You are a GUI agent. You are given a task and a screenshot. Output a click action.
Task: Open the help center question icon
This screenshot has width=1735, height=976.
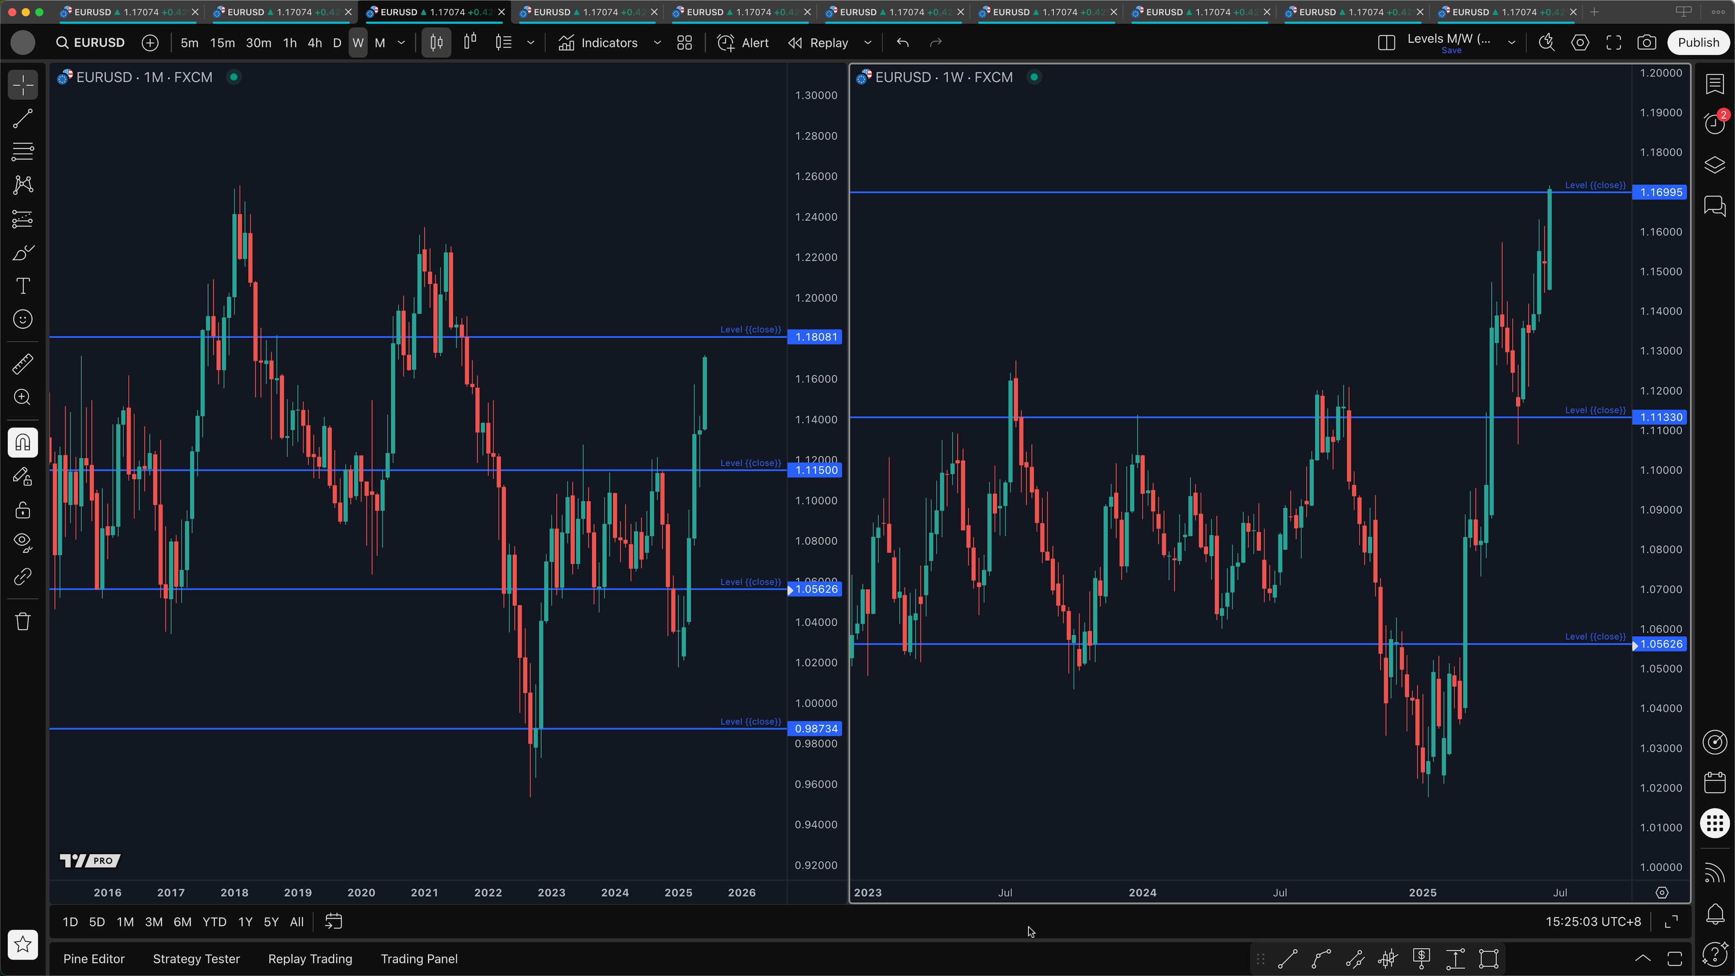click(1715, 954)
